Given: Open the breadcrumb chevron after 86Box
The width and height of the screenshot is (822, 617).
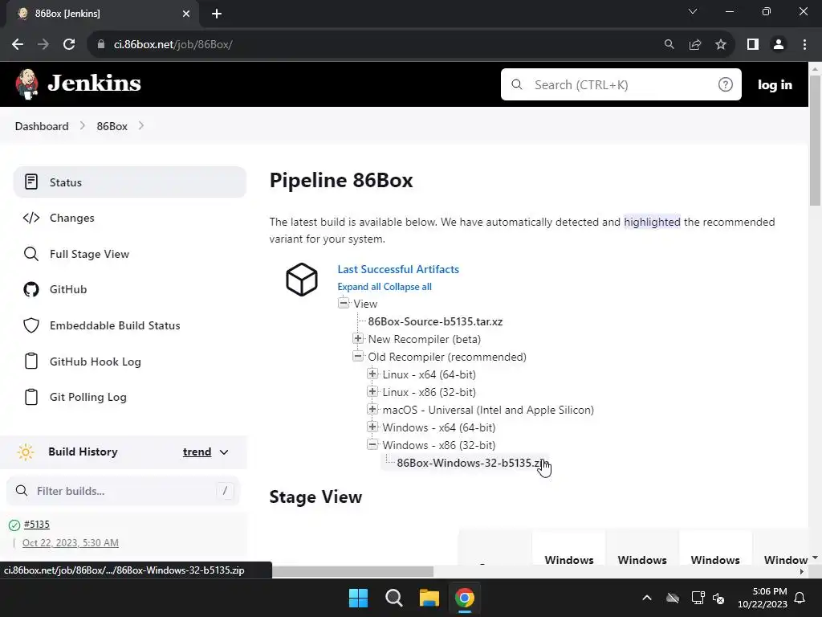Looking at the screenshot, I should pos(141,126).
